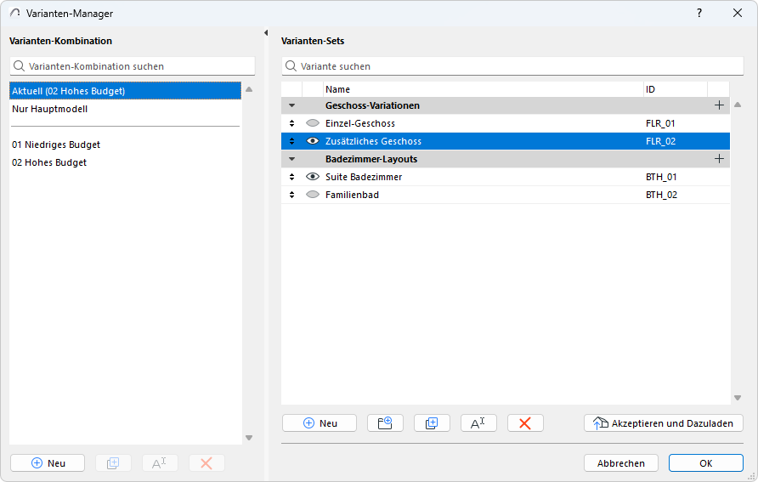
Task: Collapse the left panel with the arrow handle
Action: [266, 33]
